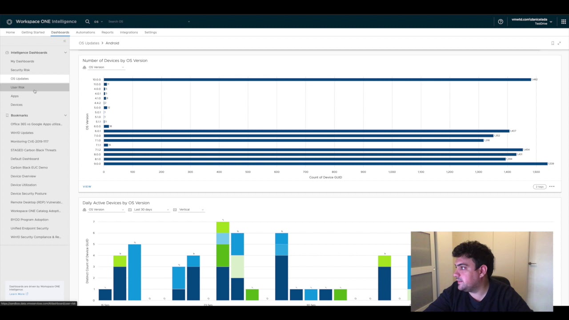This screenshot has height=320, width=569.
Task: Collapse the Bookmarks section
Action: [x=65, y=115]
